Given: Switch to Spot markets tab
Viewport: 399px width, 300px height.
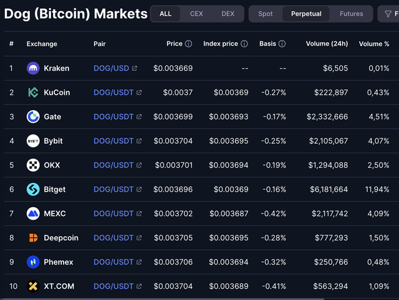Looking at the screenshot, I should 266,14.
